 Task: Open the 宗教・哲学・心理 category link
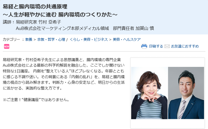coord(51,39)
